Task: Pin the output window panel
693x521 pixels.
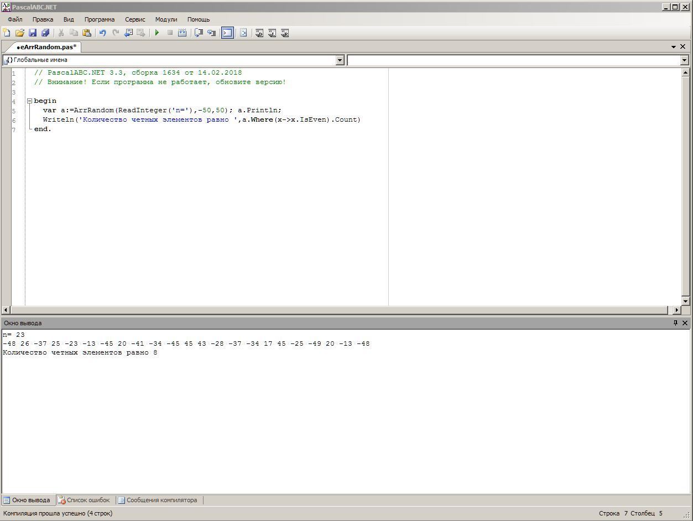Action: 675,323
